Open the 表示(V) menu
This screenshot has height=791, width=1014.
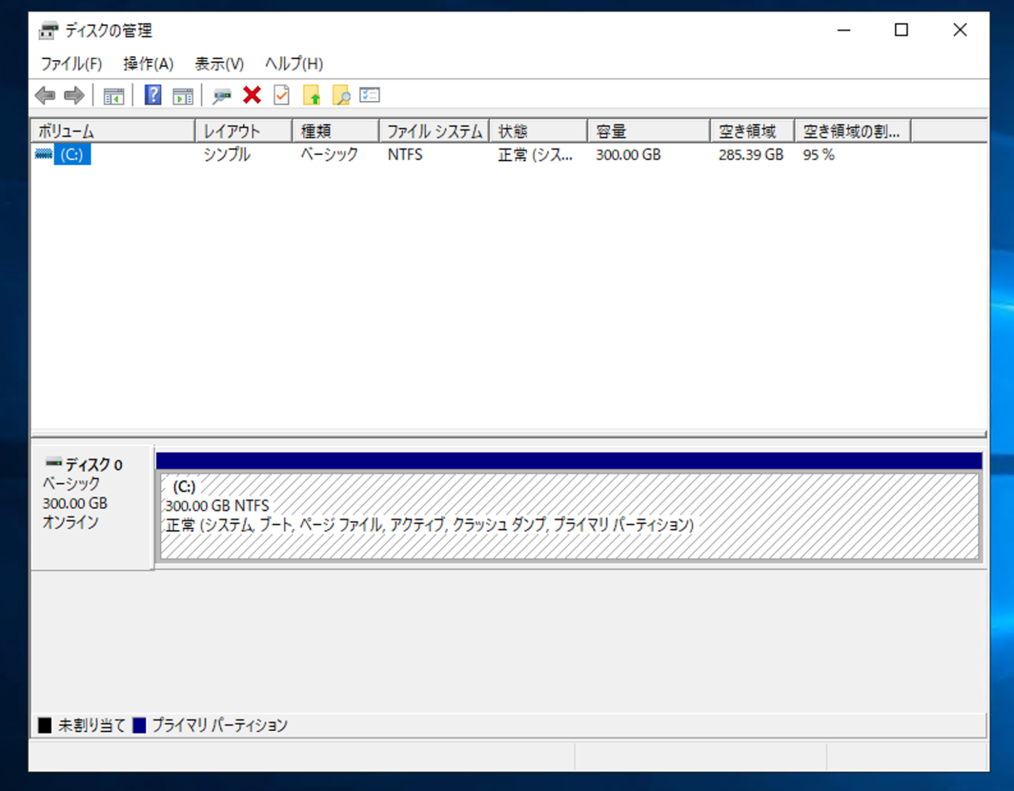pyautogui.click(x=219, y=63)
